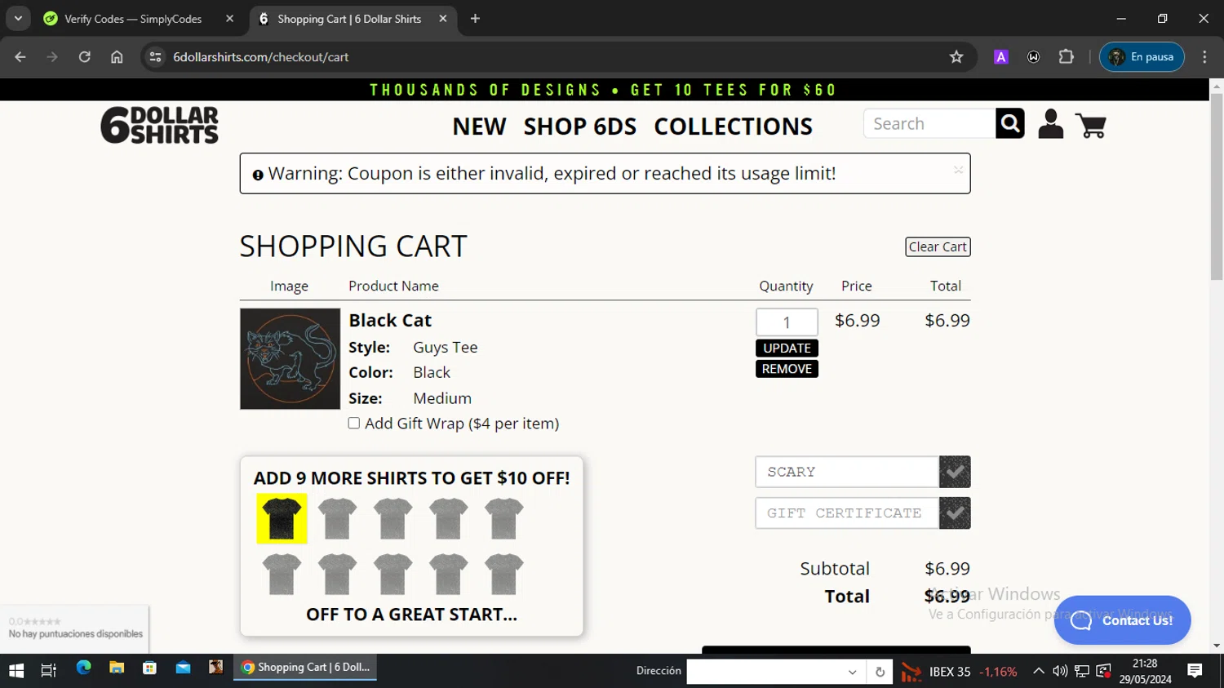
Task: Launch Microsoft Edge from taskbar
Action: [x=83, y=668]
